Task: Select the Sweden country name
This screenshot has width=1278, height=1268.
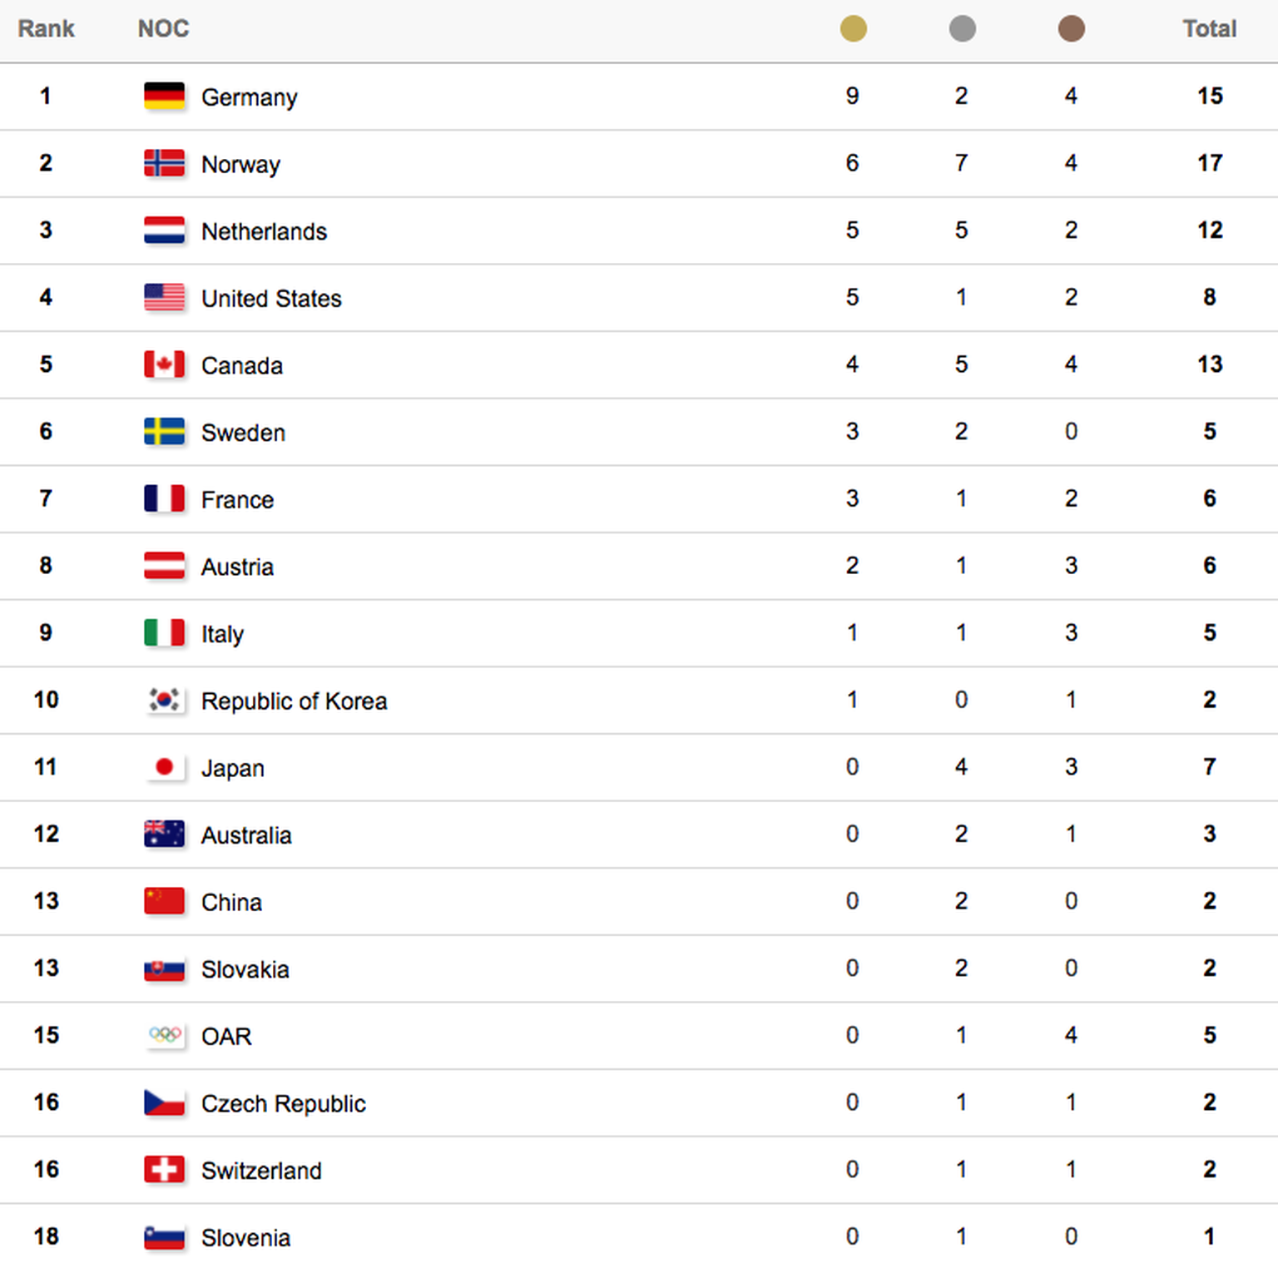Action: 243,433
